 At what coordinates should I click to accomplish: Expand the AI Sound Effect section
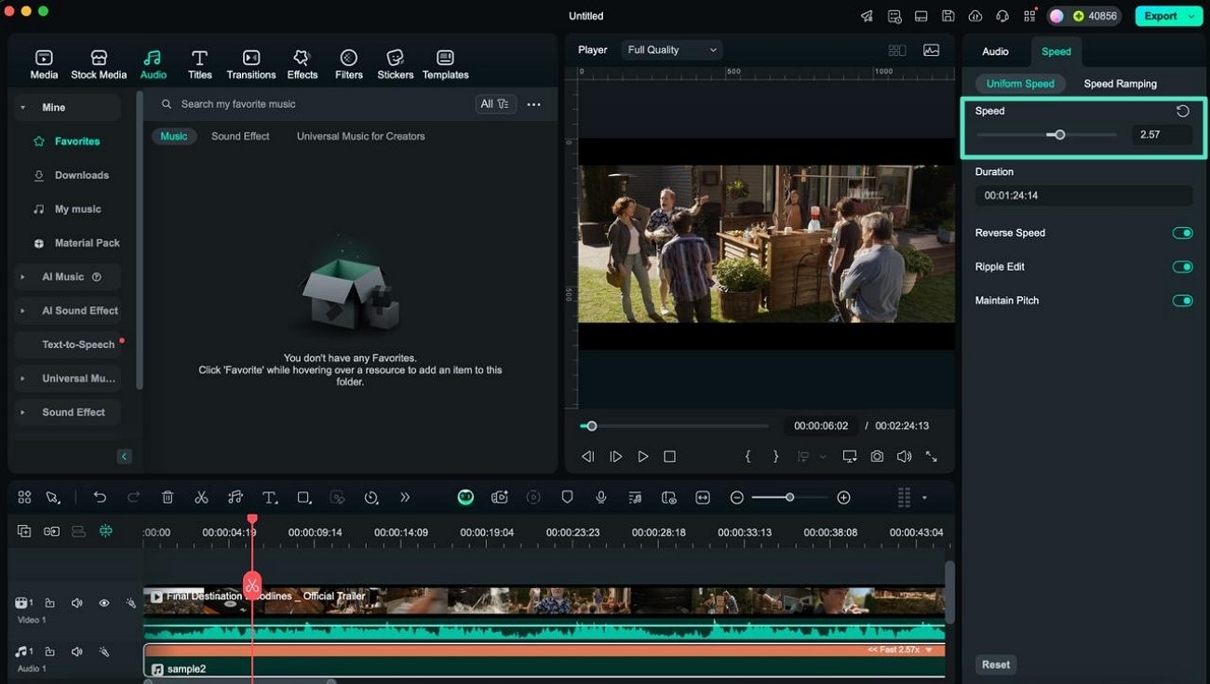[22, 311]
